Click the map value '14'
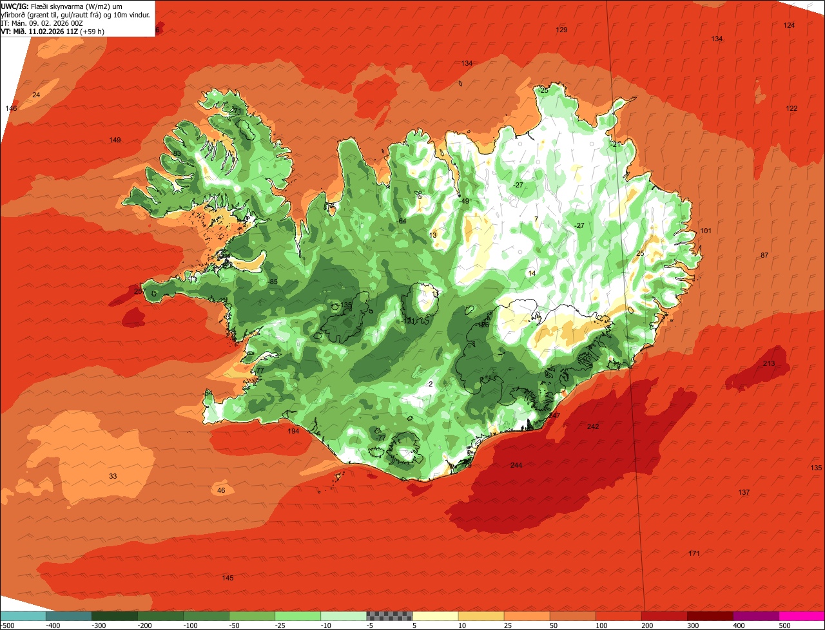 (532, 274)
